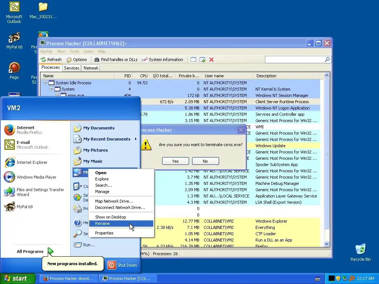Collapse the System tree node

[51, 89]
